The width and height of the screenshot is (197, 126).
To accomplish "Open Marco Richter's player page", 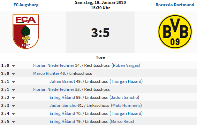I will click(46, 73).
